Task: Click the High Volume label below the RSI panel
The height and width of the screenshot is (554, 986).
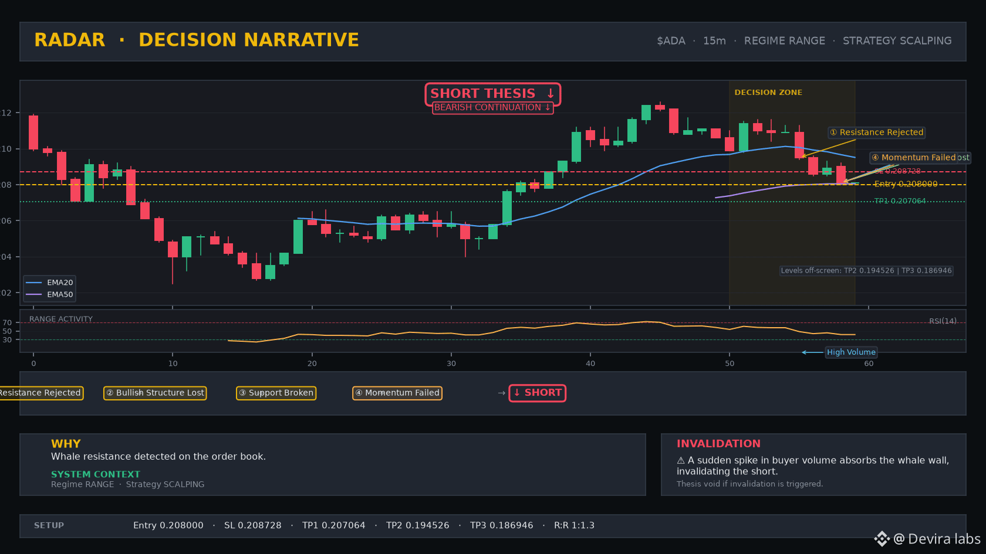Action: pyautogui.click(x=851, y=352)
